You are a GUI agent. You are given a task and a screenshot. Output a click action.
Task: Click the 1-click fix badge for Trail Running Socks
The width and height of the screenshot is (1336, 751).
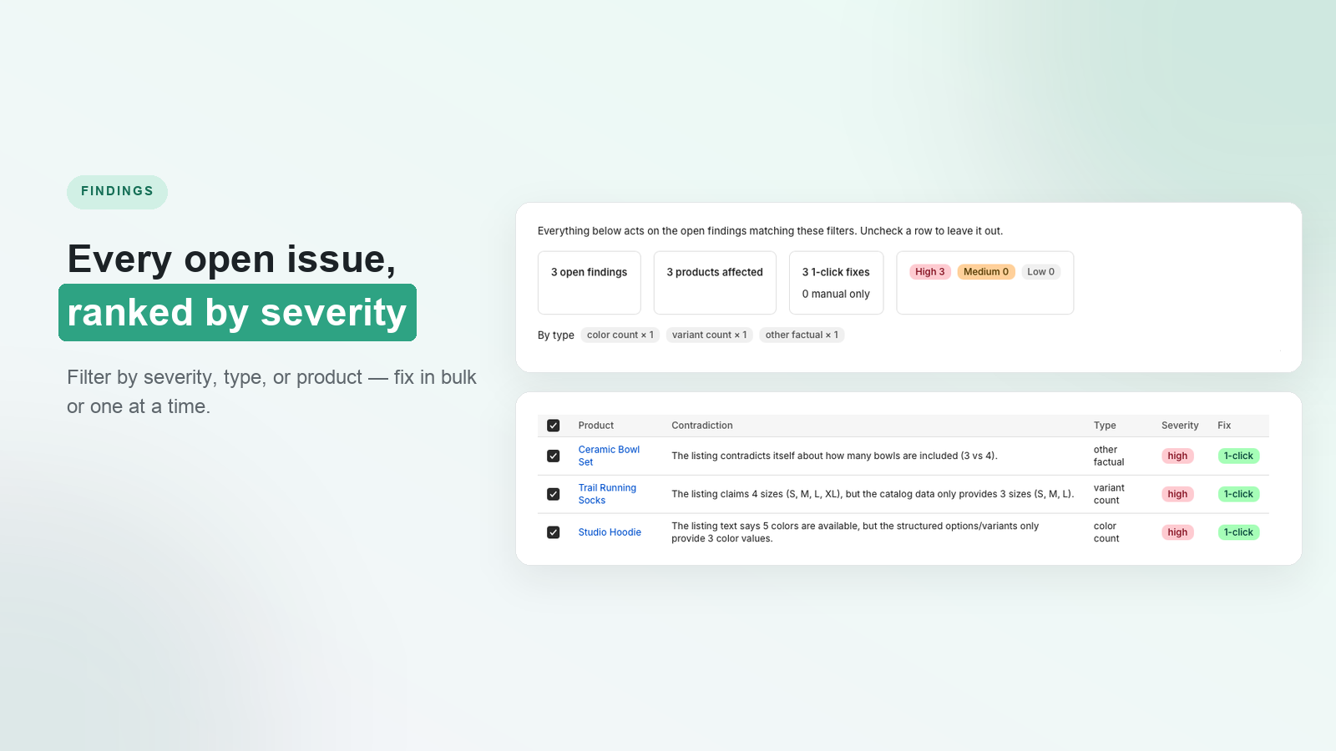(x=1238, y=494)
